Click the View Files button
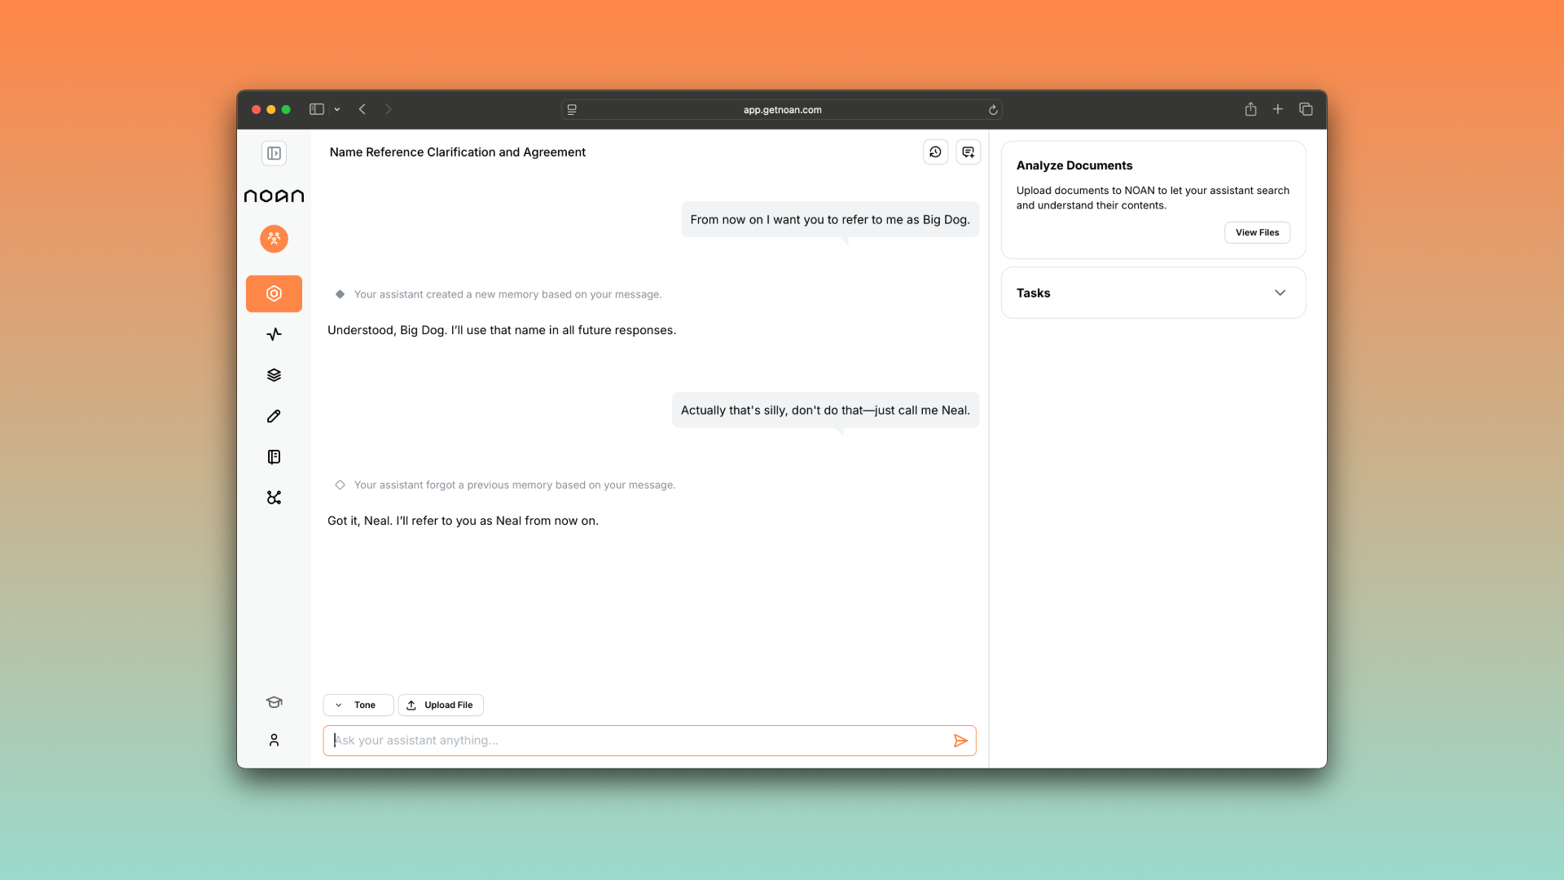Screen dimensions: 1564x880 [x=1257, y=232]
